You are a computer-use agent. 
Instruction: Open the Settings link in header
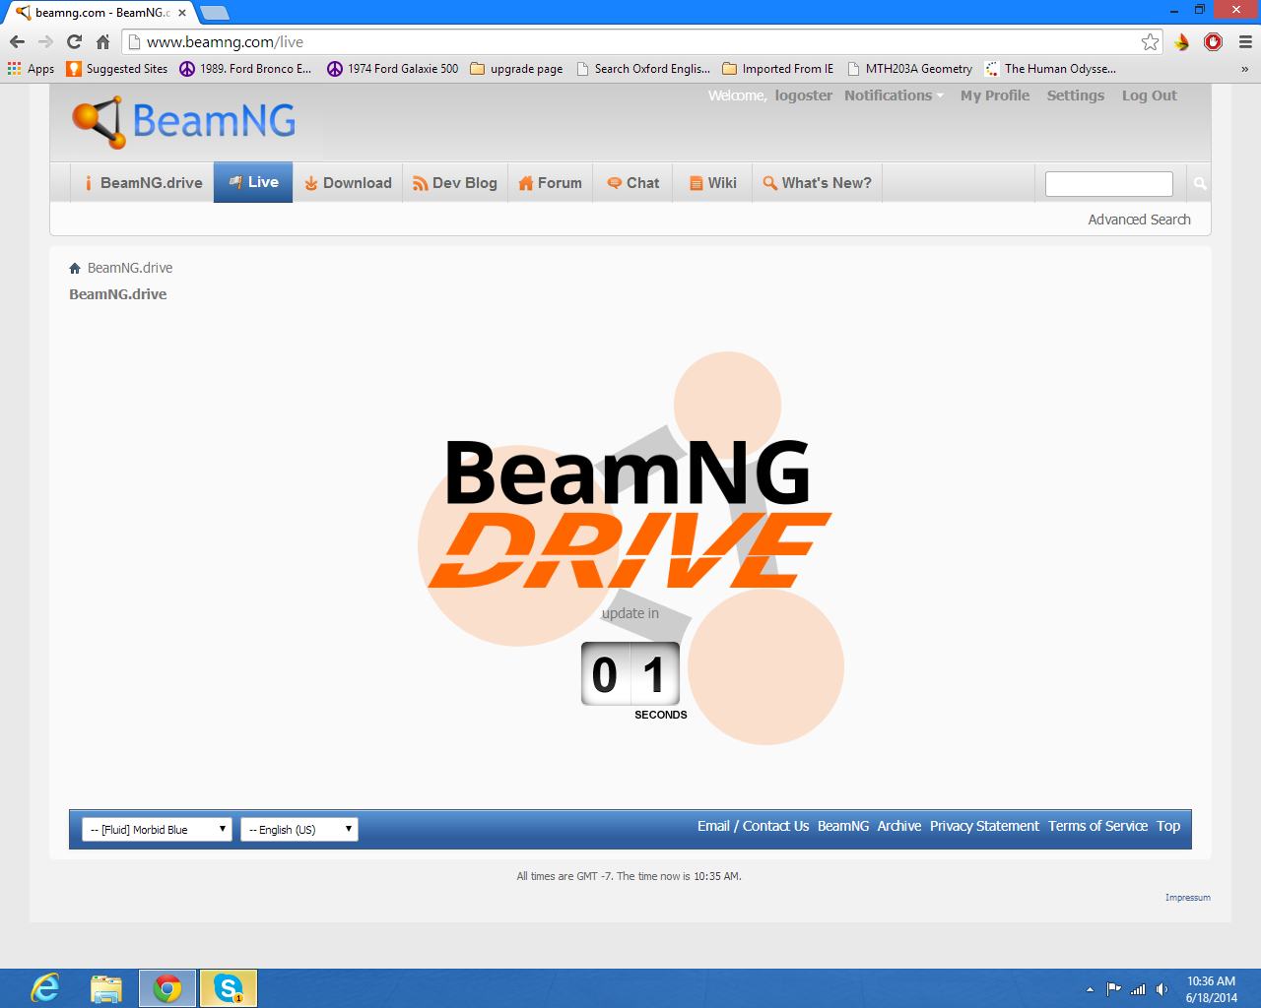[x=1076, y=95]
